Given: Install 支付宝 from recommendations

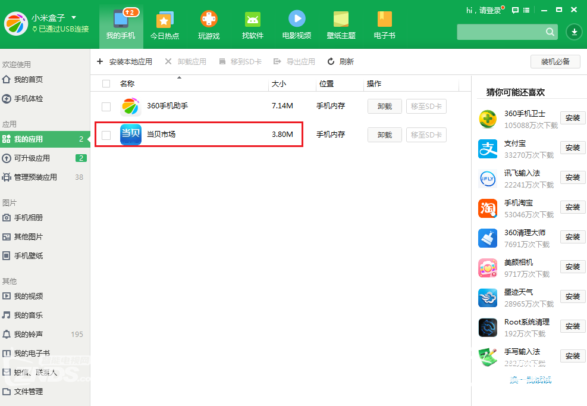Looking at the screenshot, I should pos(573,148).
